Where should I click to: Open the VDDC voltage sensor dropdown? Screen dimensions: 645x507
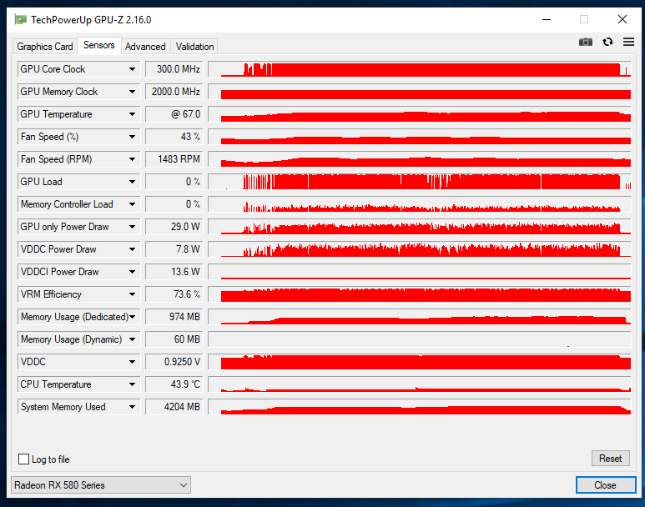tap(132, 362)
